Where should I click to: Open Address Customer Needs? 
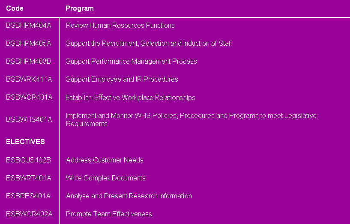105,160
